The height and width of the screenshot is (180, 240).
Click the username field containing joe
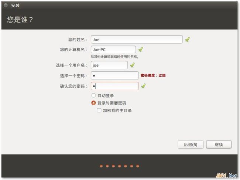click(x=109, y=65)
